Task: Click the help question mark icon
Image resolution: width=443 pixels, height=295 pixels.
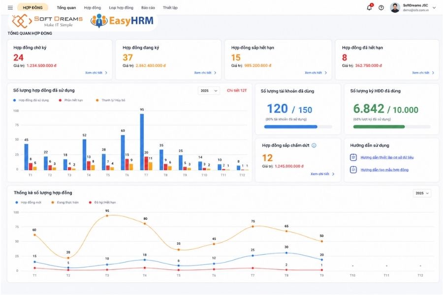Action: click(x=381, y=8)
